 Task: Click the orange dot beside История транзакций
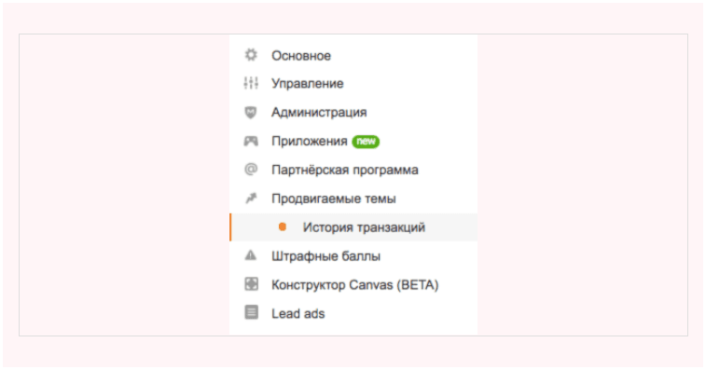[x=283, y=226]
